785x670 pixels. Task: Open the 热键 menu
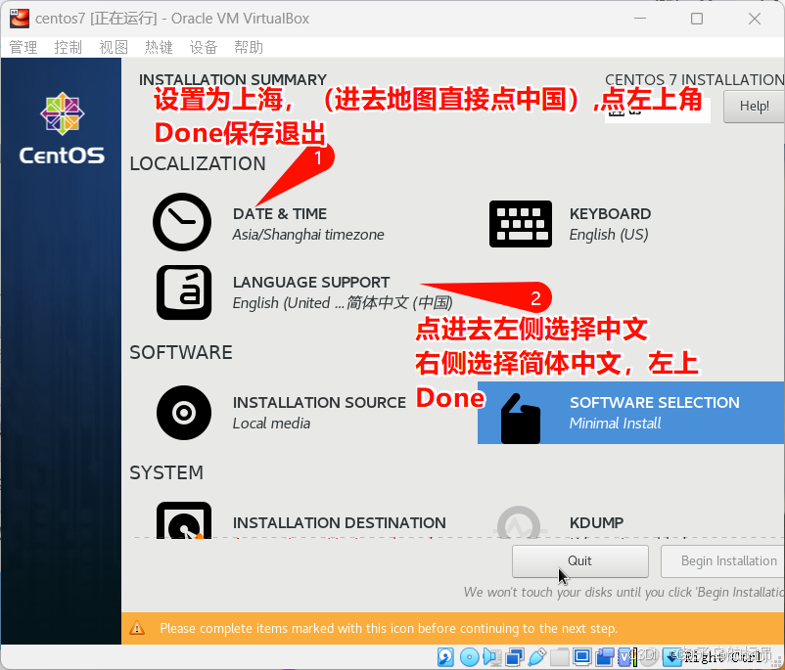click(159, 48)
